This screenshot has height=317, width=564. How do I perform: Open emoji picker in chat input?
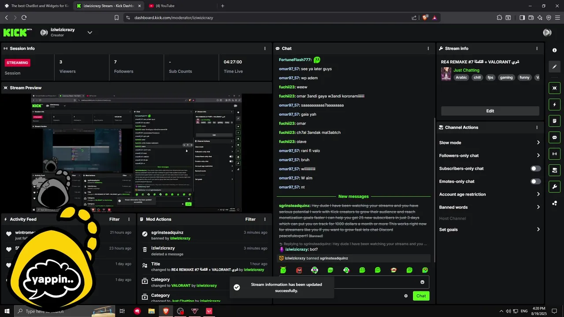[423, 282]
